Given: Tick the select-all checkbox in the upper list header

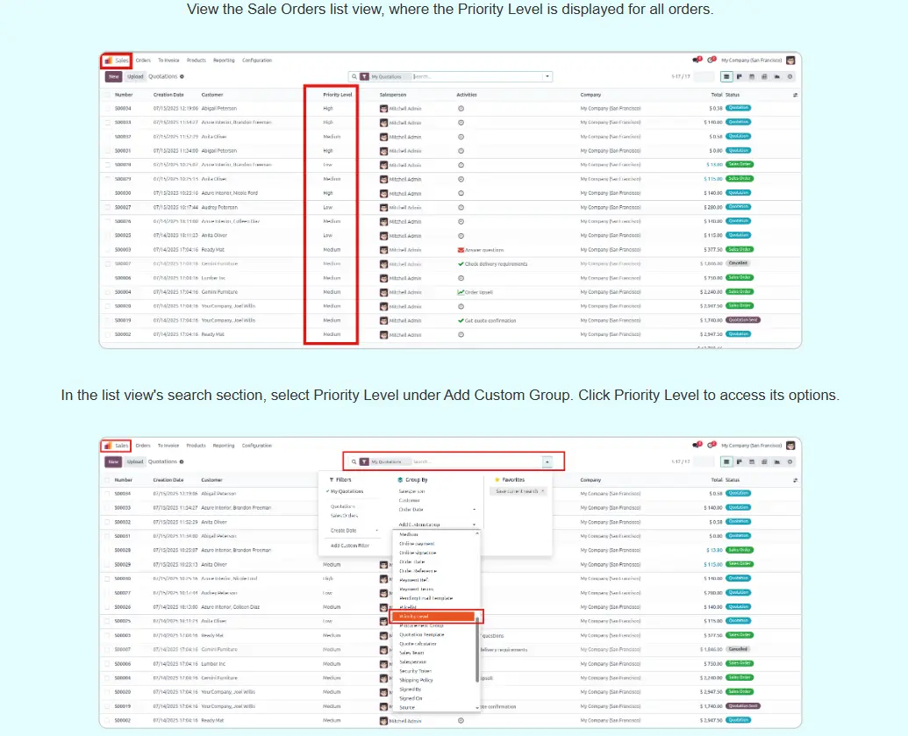Looking at the screenshot, I should click(107, 94).
